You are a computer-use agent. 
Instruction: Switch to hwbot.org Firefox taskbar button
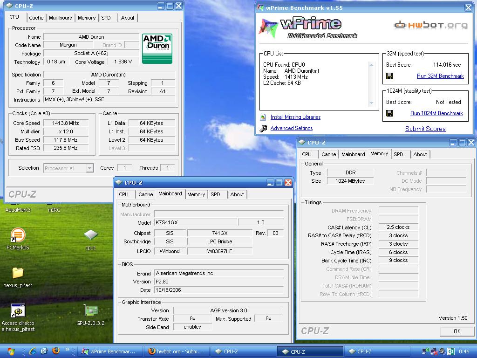pyautogui.click(x=176, y=351)
